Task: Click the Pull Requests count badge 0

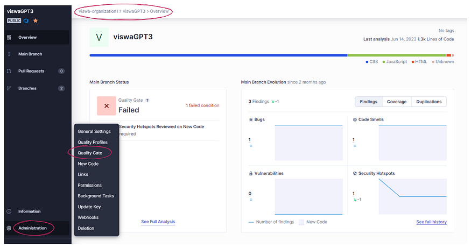Action: tap(61, 71)
